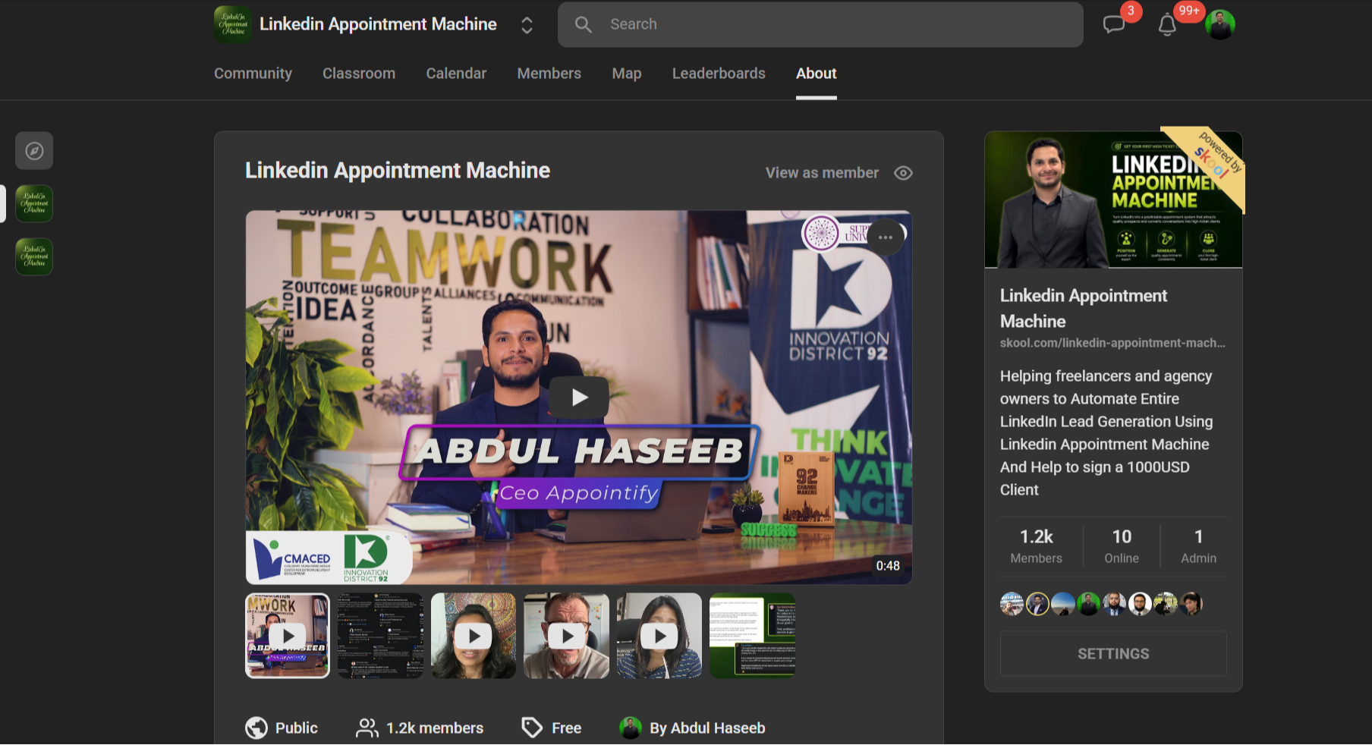Go to the Community tab
Screen dimensions: 1372x745
253,74
